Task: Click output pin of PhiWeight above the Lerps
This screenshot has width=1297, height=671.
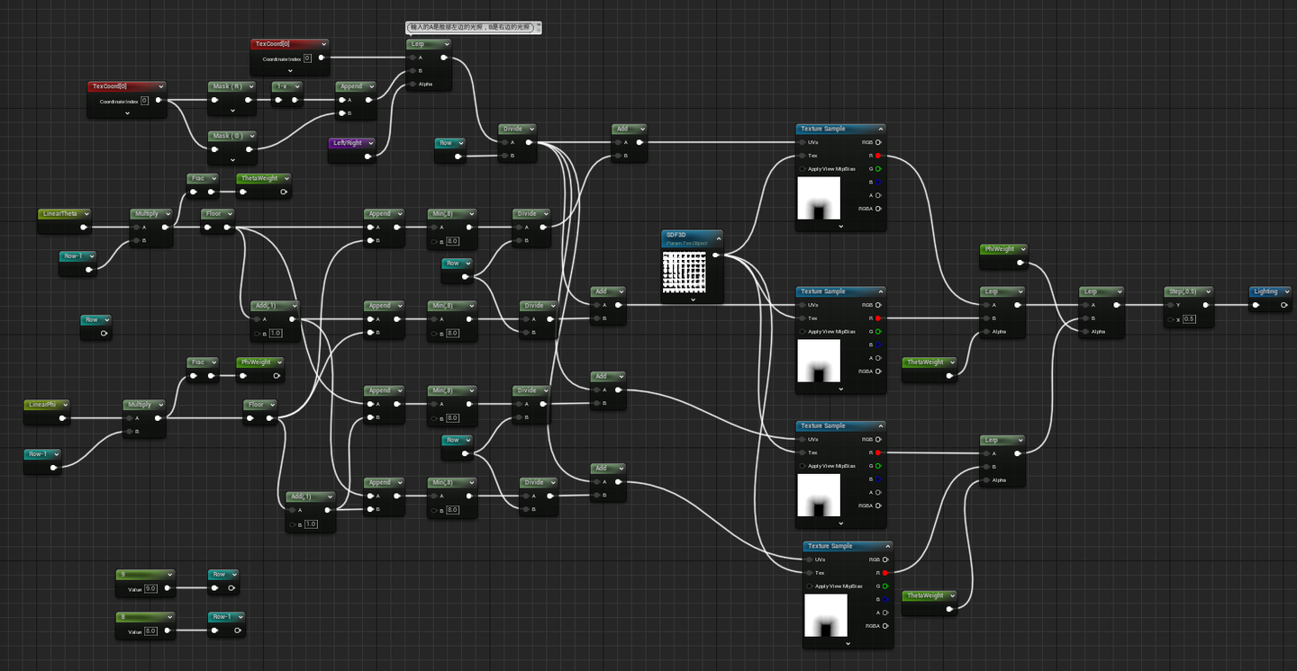Action: pyautogui.click(x=1020, y=263)
